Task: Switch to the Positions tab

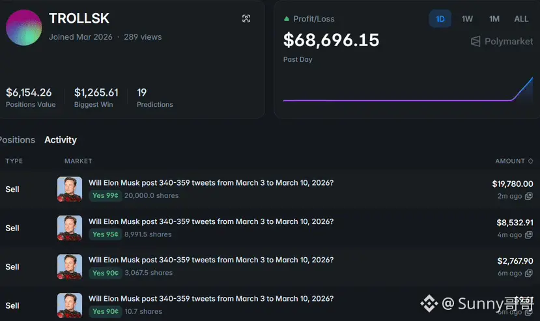Action: pos(17,140)
